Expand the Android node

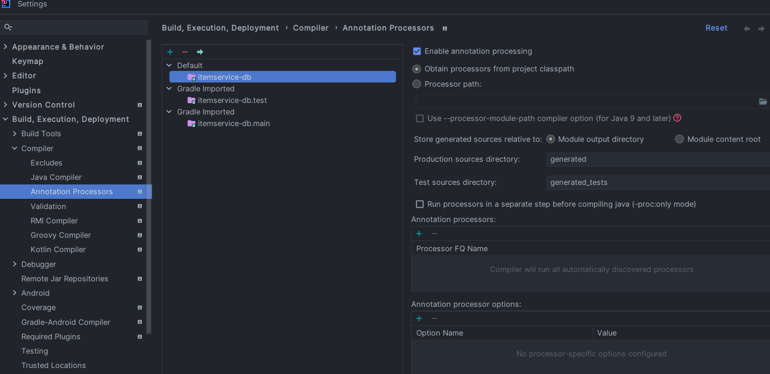[x=15, y=293]
